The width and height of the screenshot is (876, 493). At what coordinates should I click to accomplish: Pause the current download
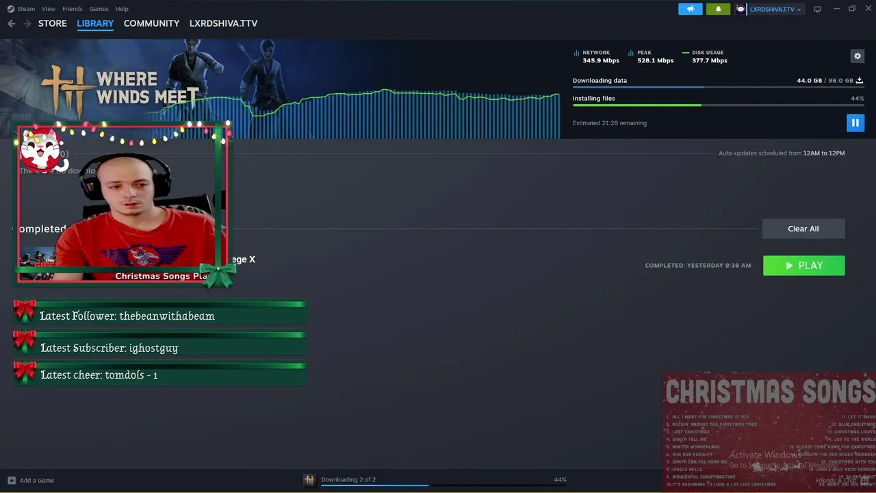pos(855,123)
